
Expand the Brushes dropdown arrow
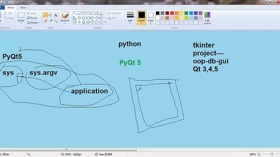click(65, 23)
